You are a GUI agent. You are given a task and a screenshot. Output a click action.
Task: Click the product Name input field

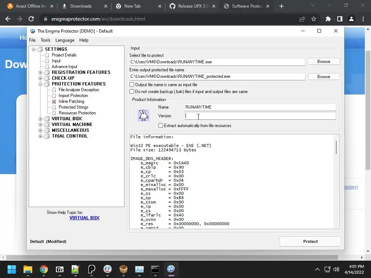(x=260, y=107)
